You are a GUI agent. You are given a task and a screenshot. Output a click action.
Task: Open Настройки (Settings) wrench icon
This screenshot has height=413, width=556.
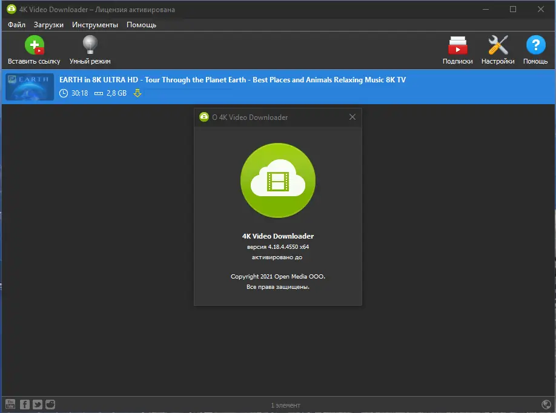tap(497, 45)
